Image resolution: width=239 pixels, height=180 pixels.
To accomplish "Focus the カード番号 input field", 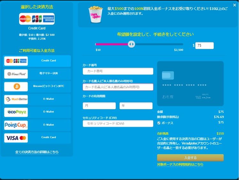I will point(118,71).
